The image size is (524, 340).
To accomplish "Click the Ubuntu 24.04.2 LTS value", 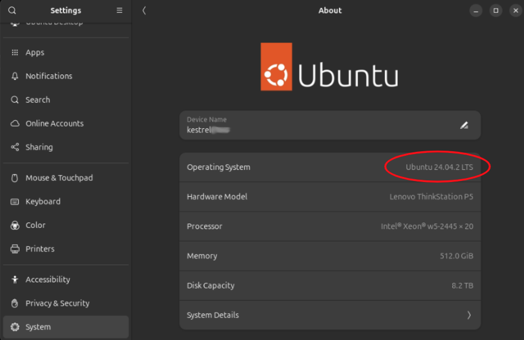I will (x=439, y=167).
